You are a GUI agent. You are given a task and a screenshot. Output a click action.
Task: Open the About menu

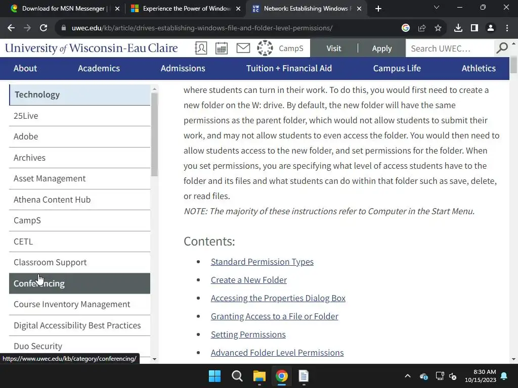pos(25,68)
